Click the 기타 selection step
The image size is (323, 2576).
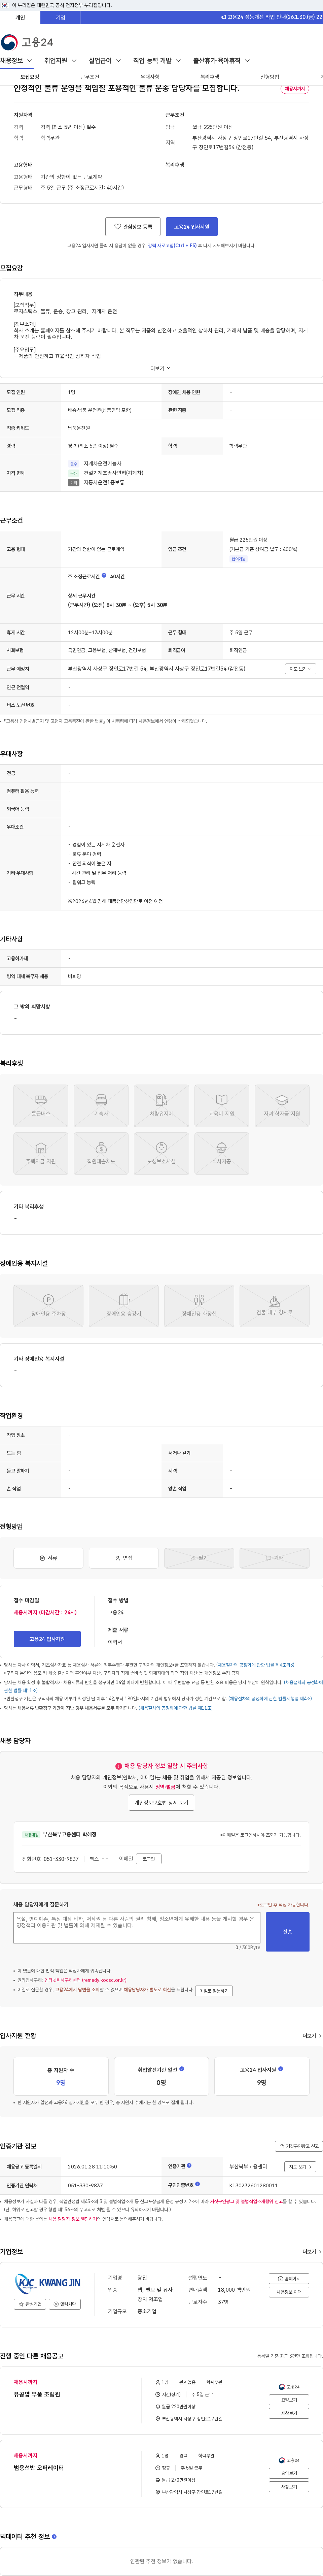(274, 1558)
